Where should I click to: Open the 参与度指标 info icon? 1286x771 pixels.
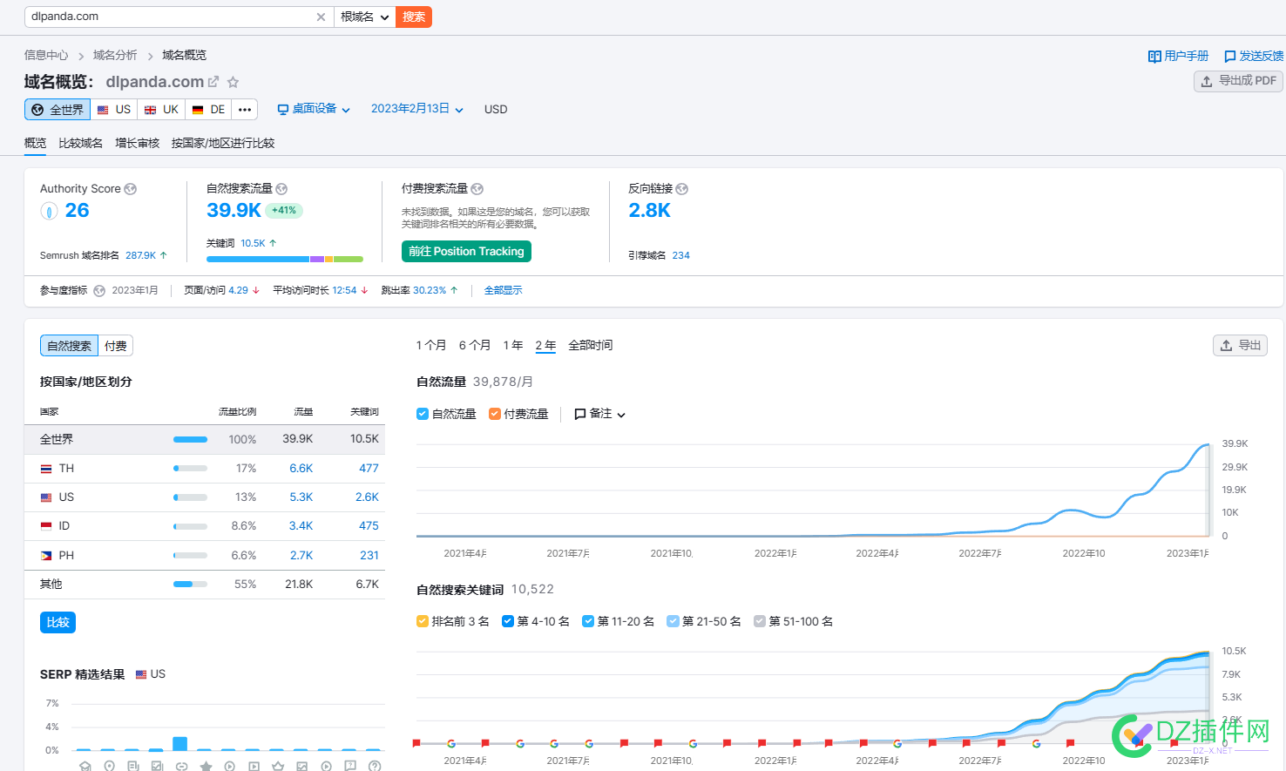point(99,291)
